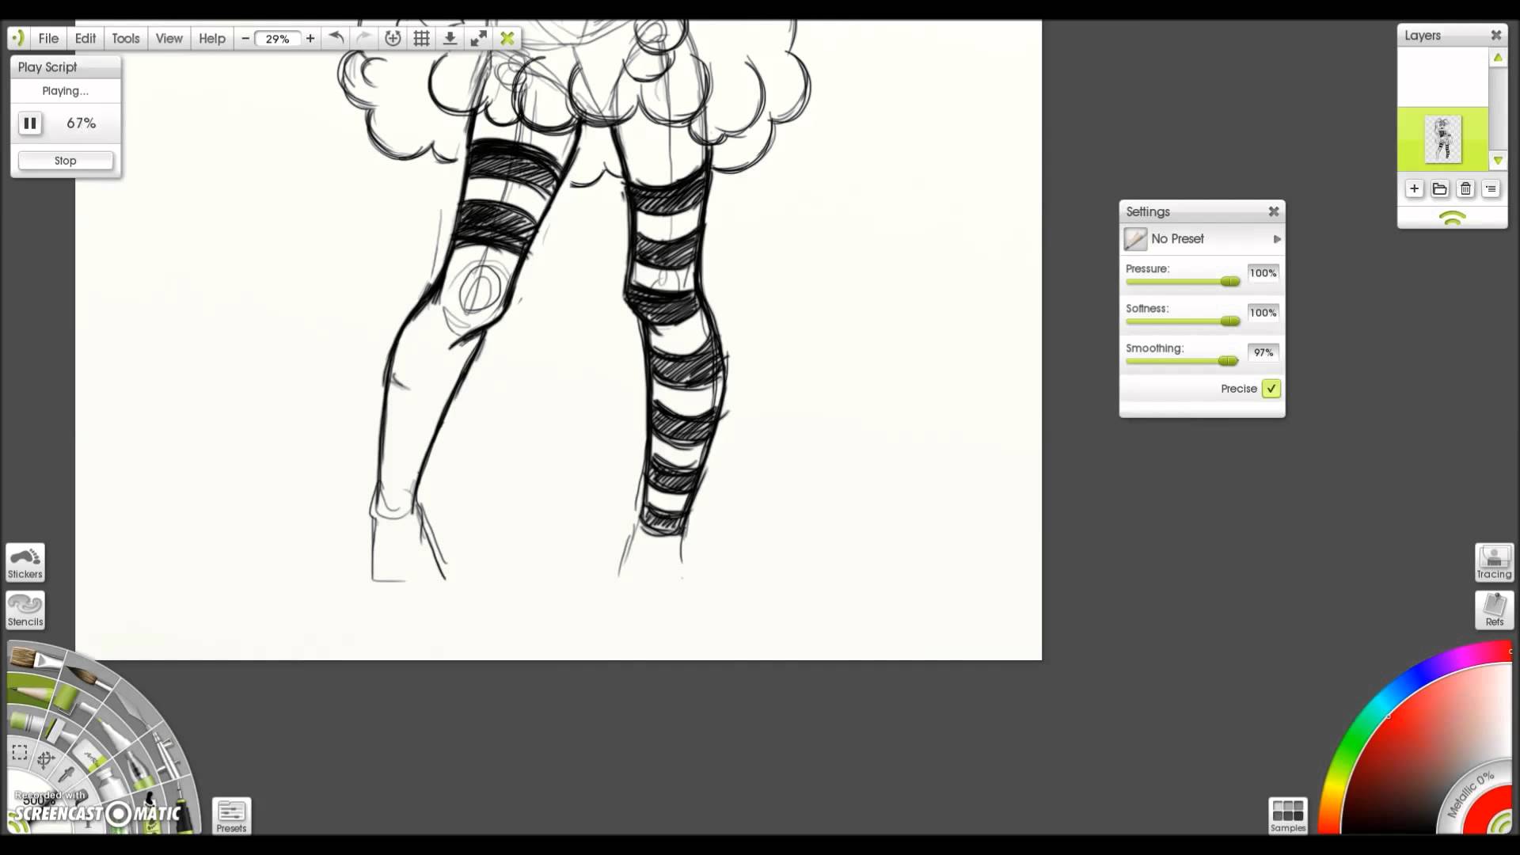Add a new layer with the plus icon
Image resolution: width=1520 pixels, height=855 pixels.
(1414, 188)
